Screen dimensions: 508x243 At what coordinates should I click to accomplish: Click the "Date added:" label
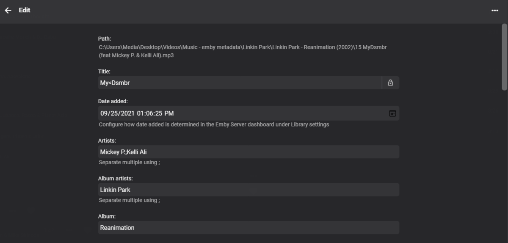113,102
